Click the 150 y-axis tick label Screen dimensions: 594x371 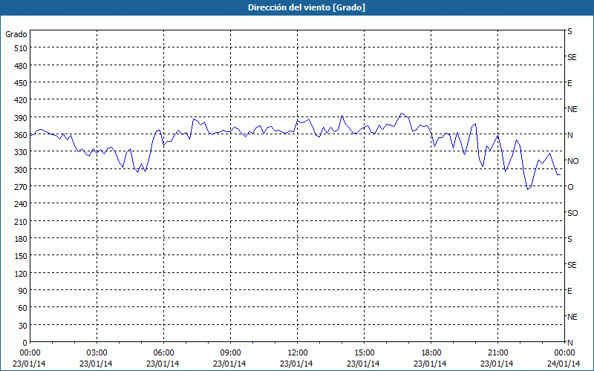click(x=21, y=256)
